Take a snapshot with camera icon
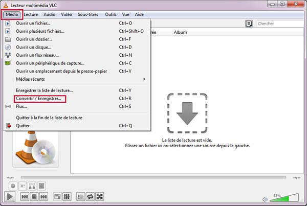The height and width of the screenshot is (206, 307). click(23, 186)
